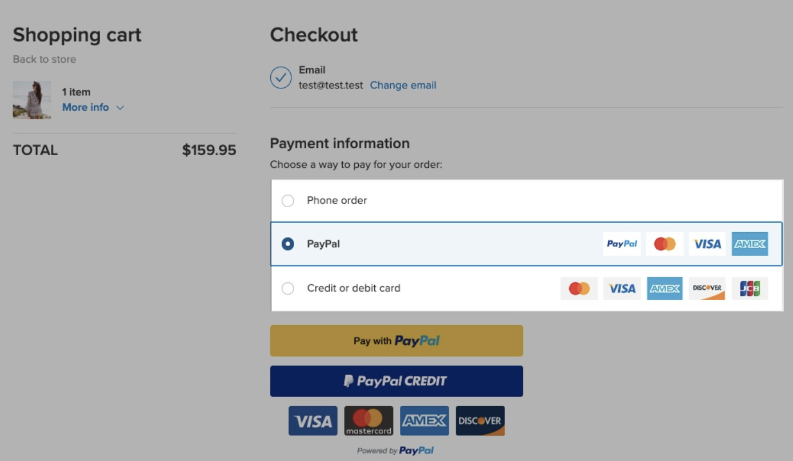Click the Discover icon in the credit card row
793x461 pixels.
pyautogui.click(x=707, y=288)
